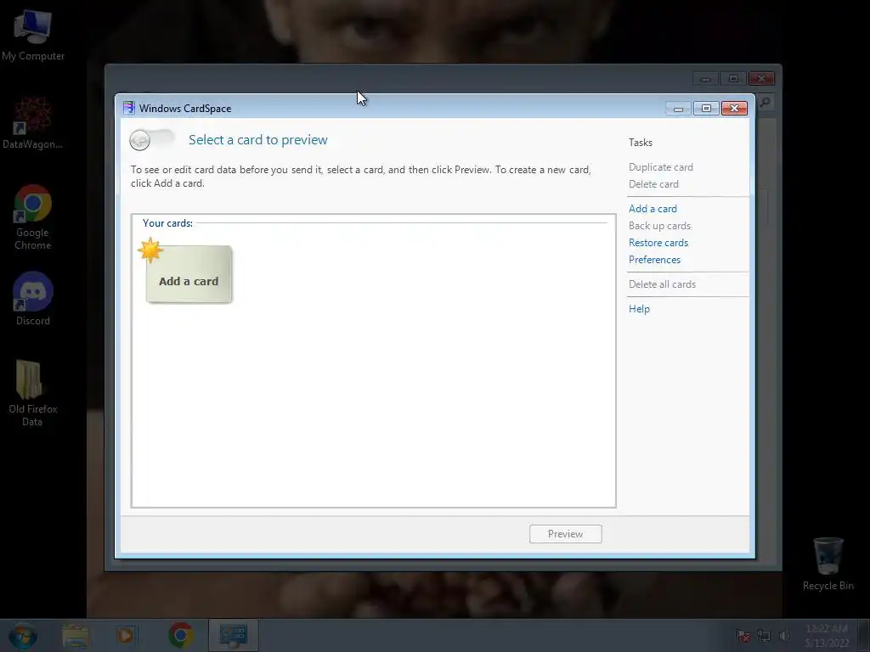The height and width of the screenshot is (652, 870).
Task: Open Chrome from the taskbar
Action: [181, 635]
